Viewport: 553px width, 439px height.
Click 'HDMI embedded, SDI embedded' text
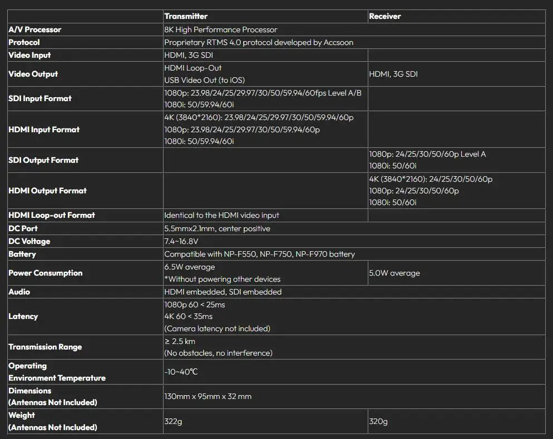click(x=223, y=292)
